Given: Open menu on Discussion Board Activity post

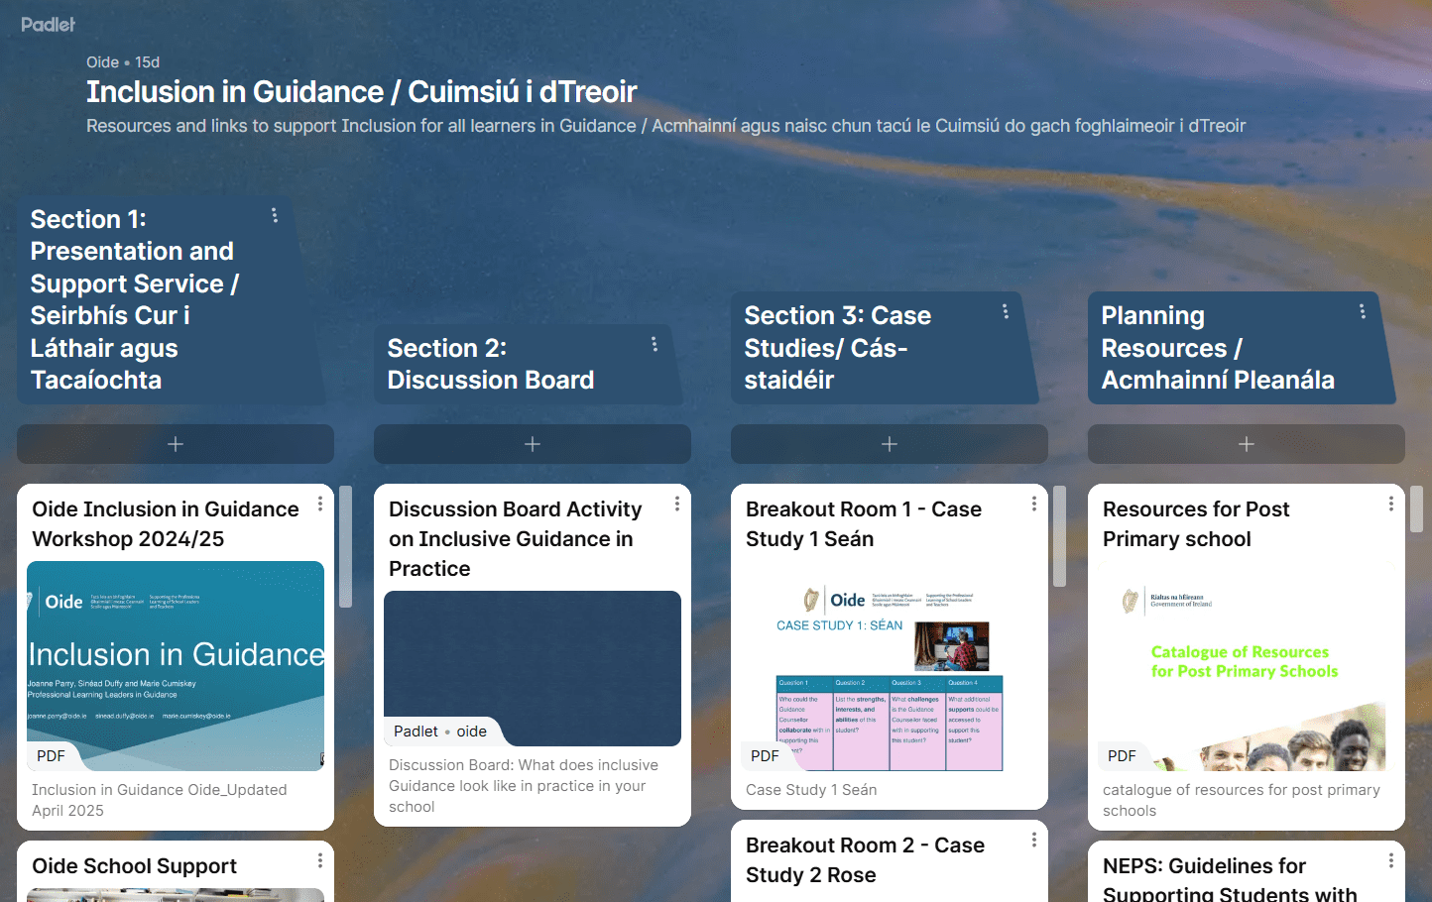Looking at the screenshot, I should pyautogui.click(x=676, y=504).
